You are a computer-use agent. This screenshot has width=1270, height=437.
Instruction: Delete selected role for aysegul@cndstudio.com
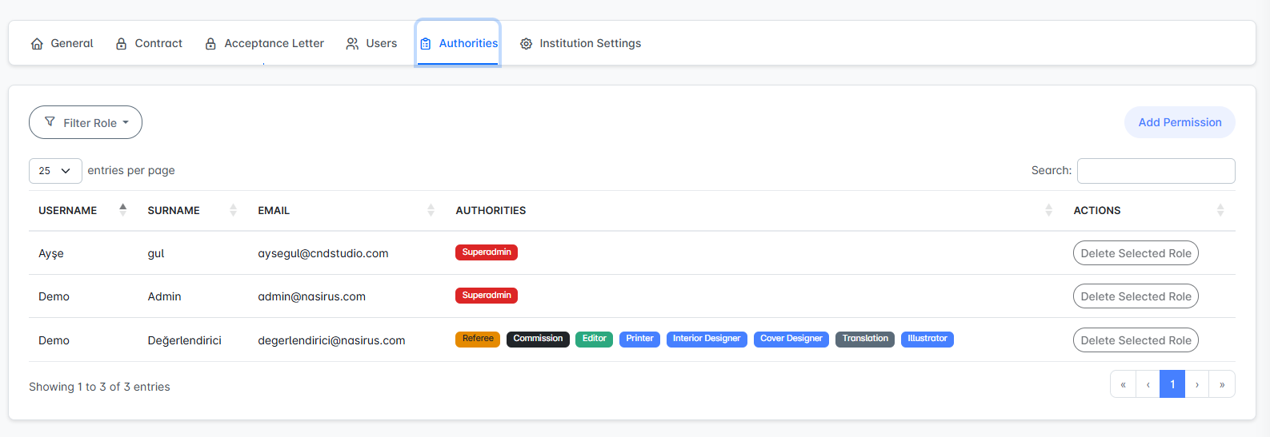click(1135, 253)
